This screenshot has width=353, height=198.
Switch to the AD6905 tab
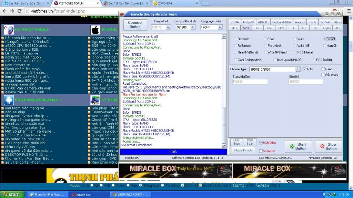click(x=263, y=22)
